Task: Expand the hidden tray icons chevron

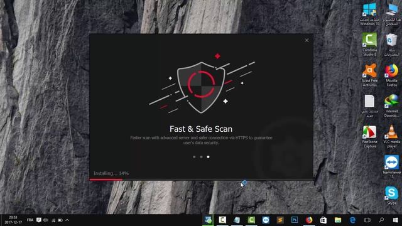Action: pyautogui.click(x=67, y=220)
